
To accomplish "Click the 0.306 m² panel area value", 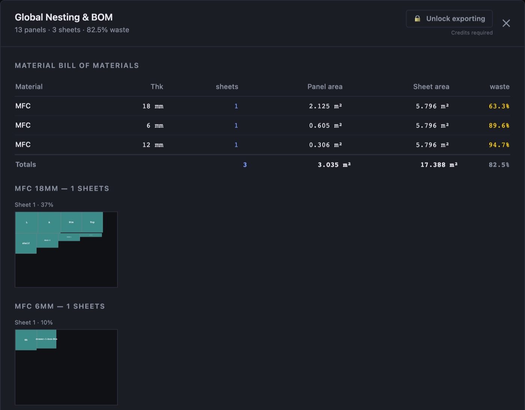I will tap(325, 145).
